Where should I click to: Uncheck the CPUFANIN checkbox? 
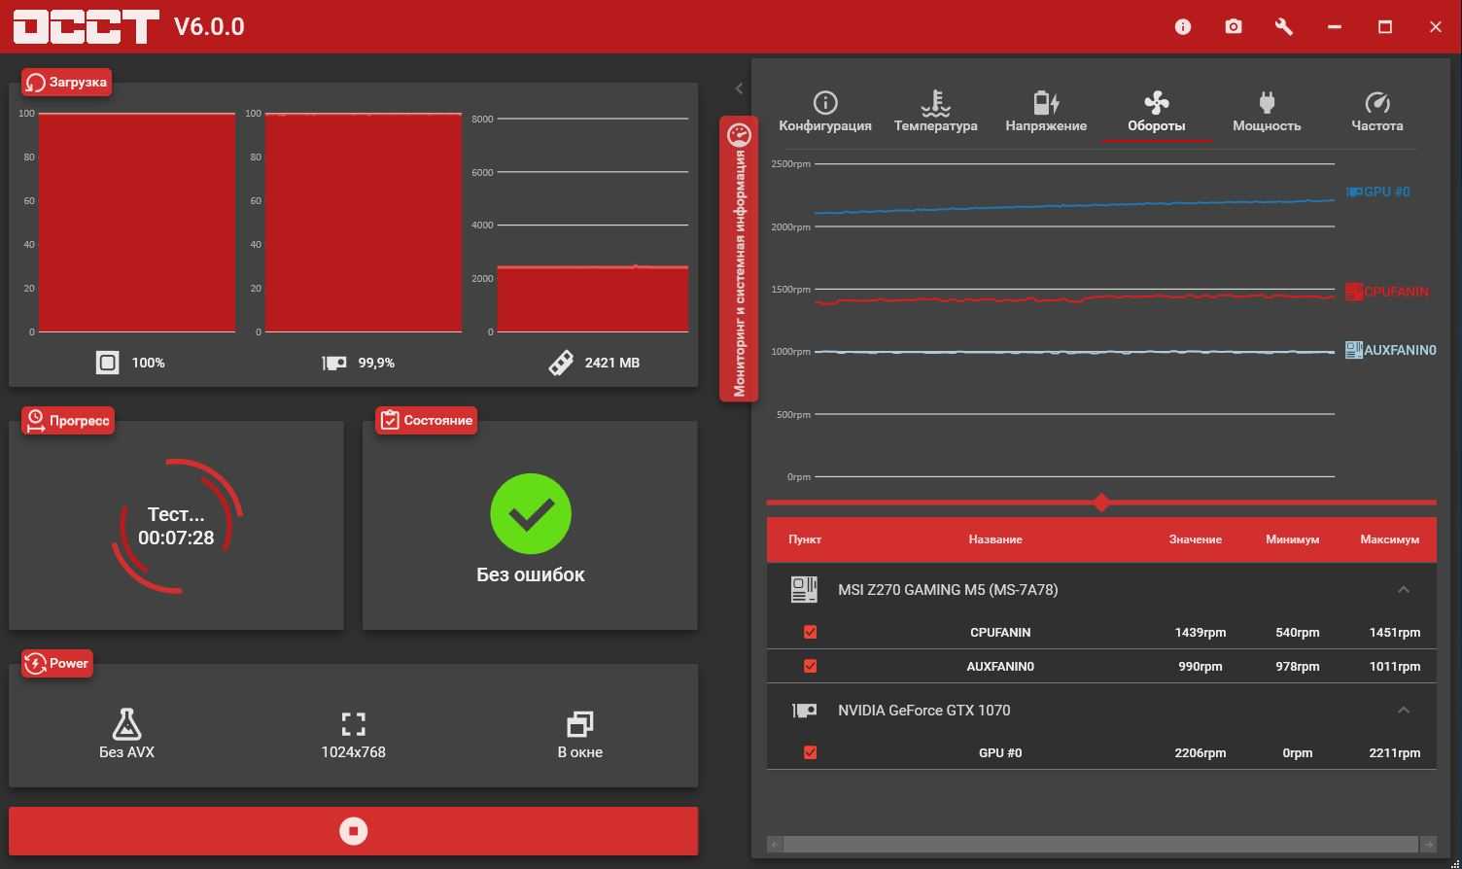pos(810,632)
